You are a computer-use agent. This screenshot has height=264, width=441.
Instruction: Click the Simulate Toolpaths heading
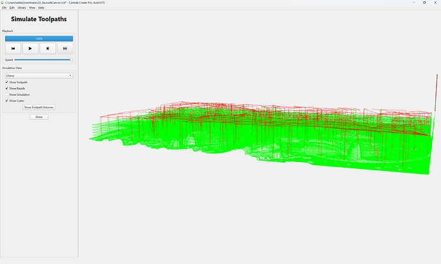[x=39, y=19]
